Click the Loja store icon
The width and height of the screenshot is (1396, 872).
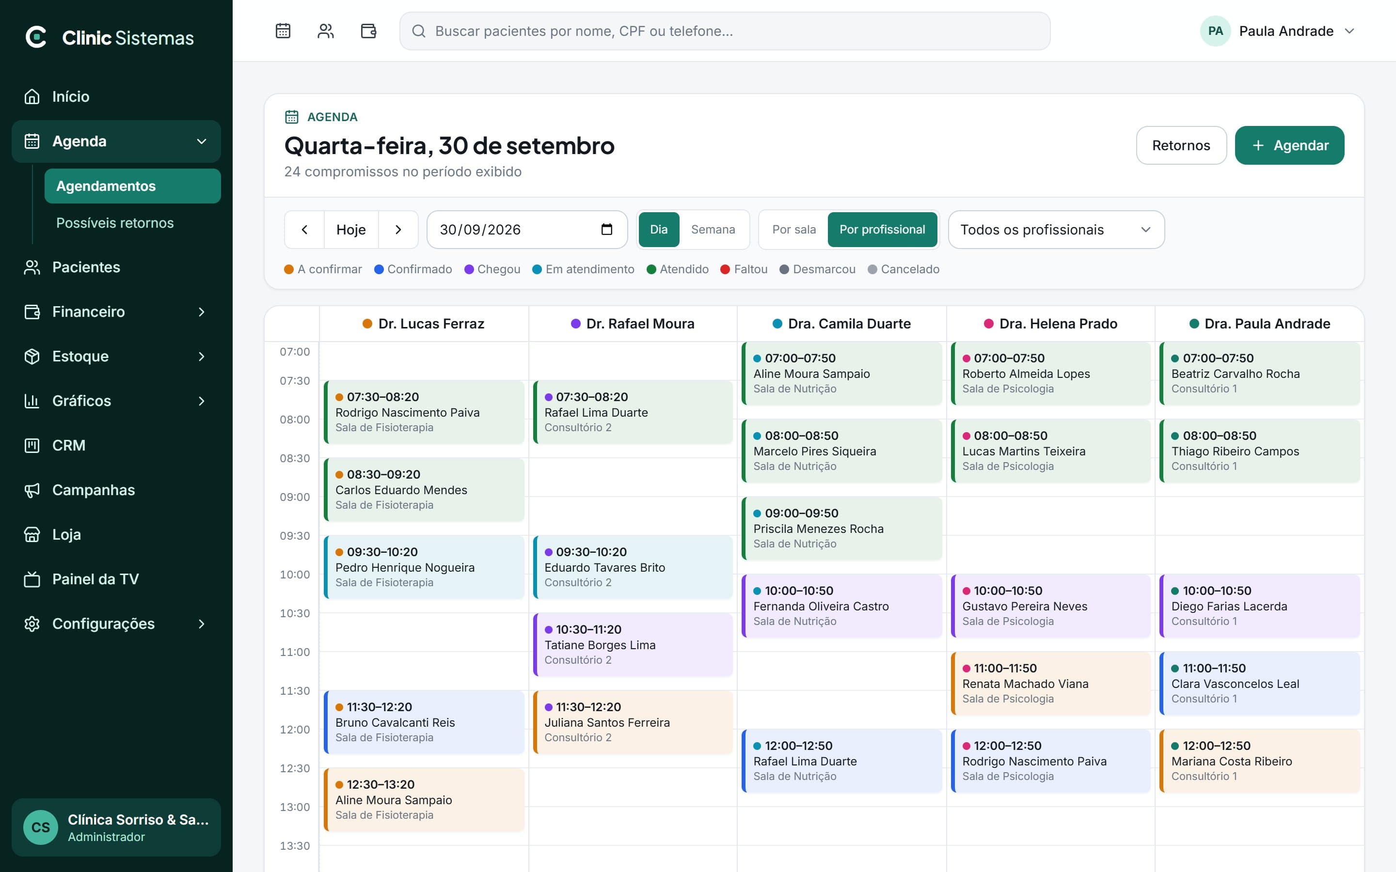click(x=32, y=535)
